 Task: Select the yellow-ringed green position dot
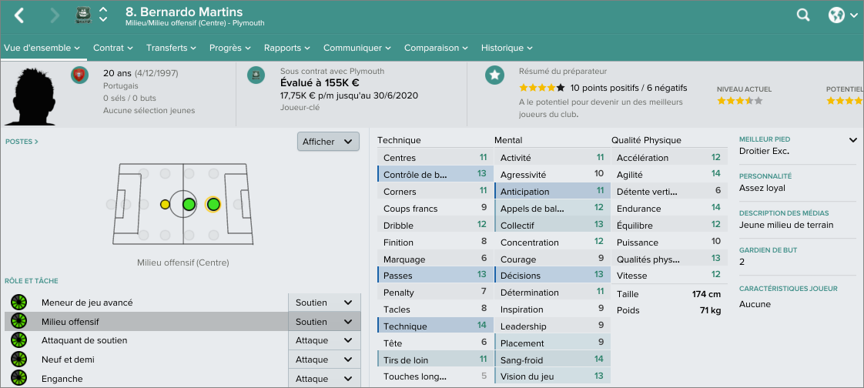pos(213,205)
